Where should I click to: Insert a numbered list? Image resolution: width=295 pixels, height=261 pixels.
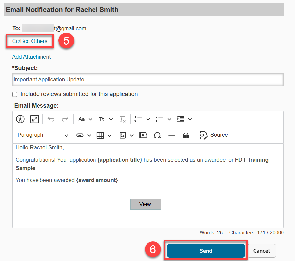138,119
